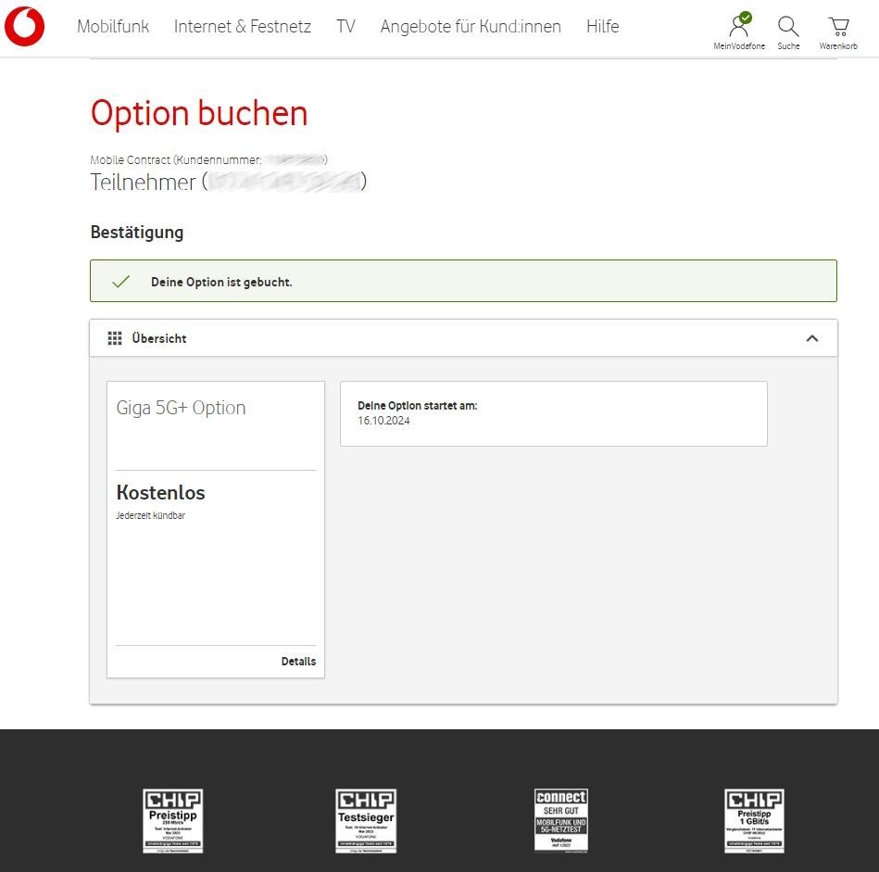Screen dimensions: 879x872
Task: Click Deine Option startet am label
Action: 417,406
